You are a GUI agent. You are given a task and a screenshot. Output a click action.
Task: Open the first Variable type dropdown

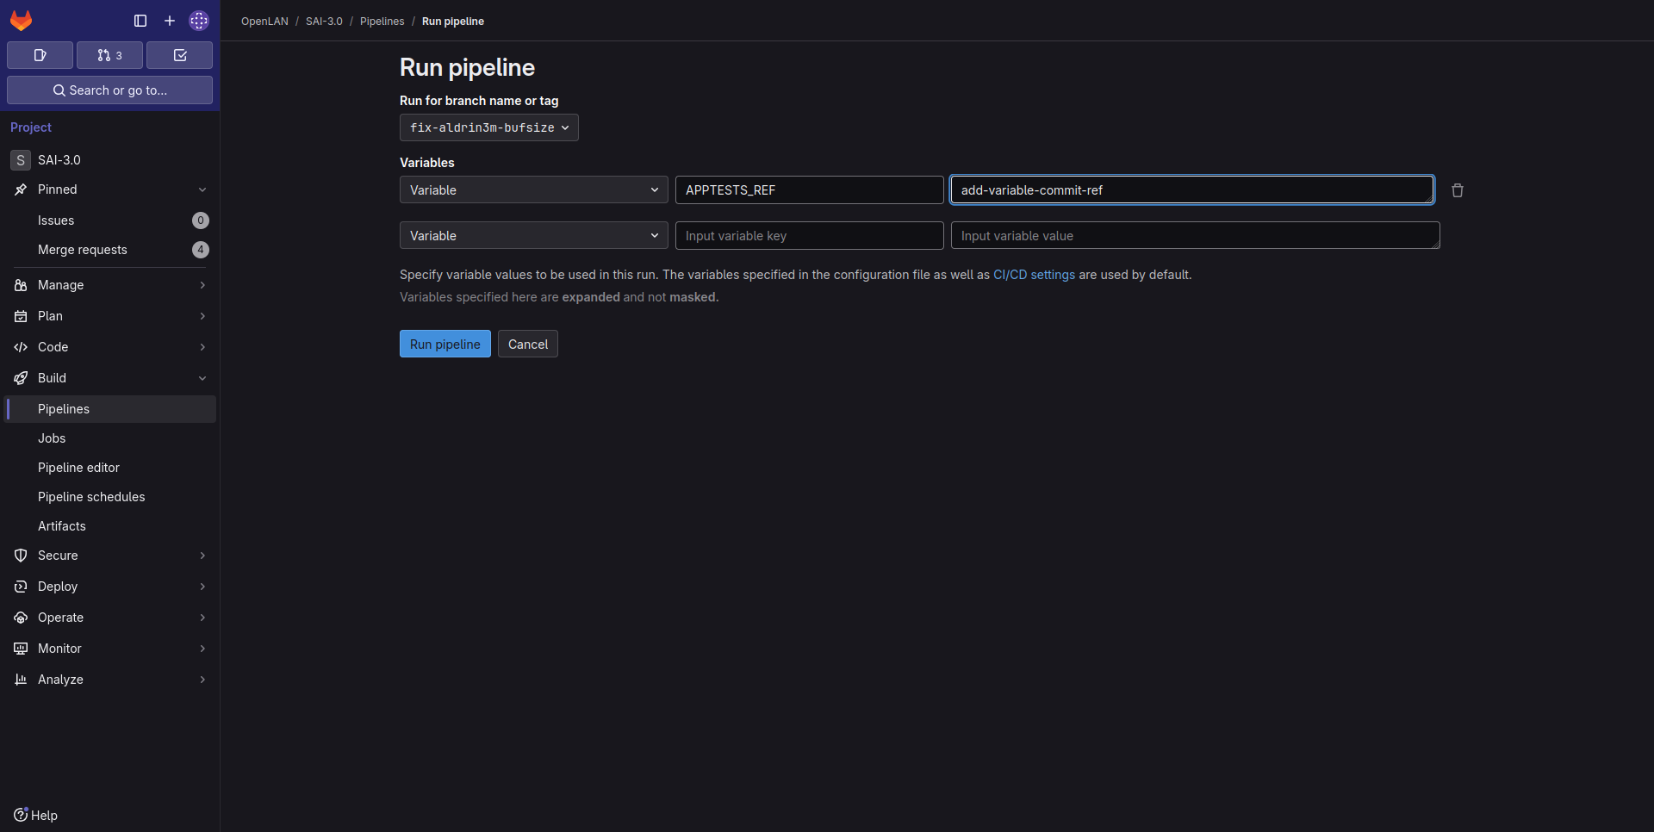coord(533,190)
